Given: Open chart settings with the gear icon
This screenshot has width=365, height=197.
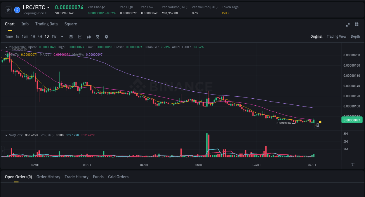Looking at the screenshot, I should click(x=106, y=36).
